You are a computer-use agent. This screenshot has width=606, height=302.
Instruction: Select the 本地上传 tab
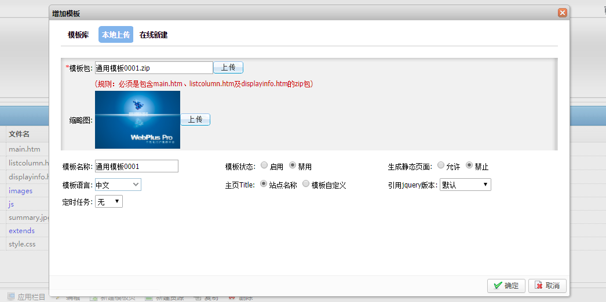116,35
